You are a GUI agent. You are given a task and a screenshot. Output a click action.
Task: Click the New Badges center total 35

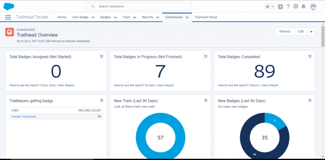click(264, 137)
